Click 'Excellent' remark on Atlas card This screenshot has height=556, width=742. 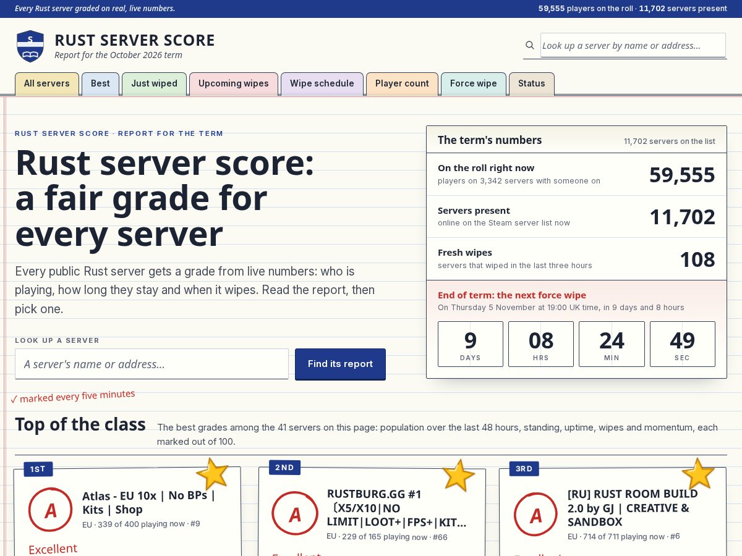coord(53,549)
